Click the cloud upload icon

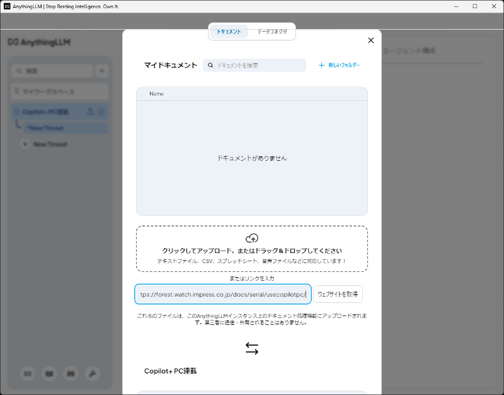[251, 239]
